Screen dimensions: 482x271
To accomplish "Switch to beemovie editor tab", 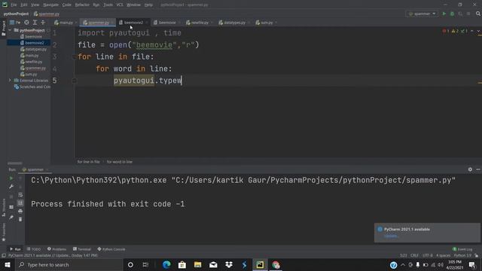I will (x=166, y=23).
